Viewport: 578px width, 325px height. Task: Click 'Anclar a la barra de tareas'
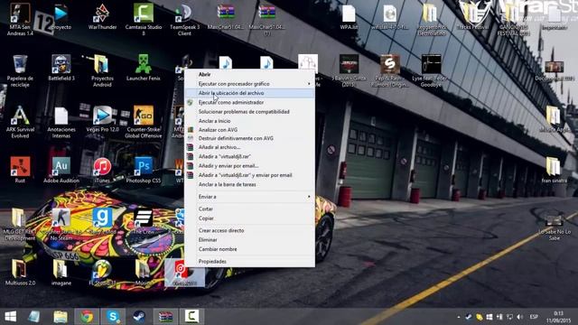227,184
